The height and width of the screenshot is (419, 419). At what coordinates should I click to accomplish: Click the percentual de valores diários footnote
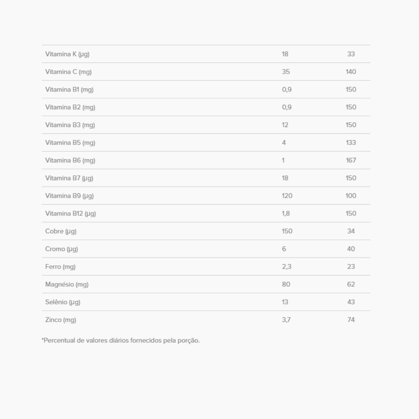click(x=121, y=340)
